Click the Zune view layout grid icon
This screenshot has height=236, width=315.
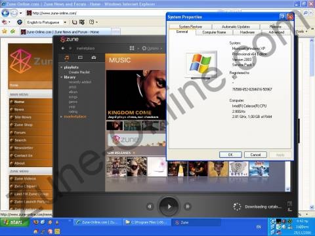(x=132, y=48)
